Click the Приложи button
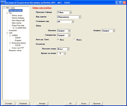 click(97, 103)
